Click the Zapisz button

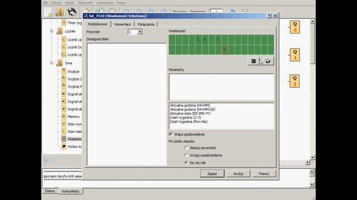pos(212,174)
